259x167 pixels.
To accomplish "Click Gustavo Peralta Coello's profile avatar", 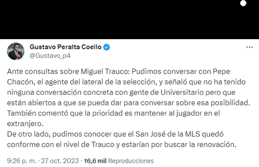I will 16,50.
